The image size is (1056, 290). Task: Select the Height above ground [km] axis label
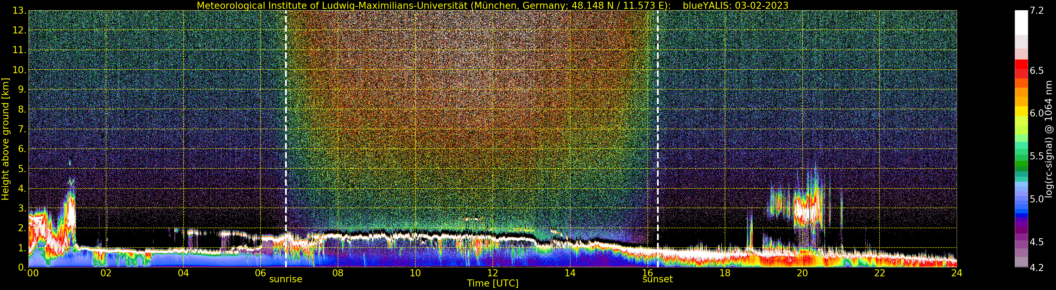click(5, 139)
